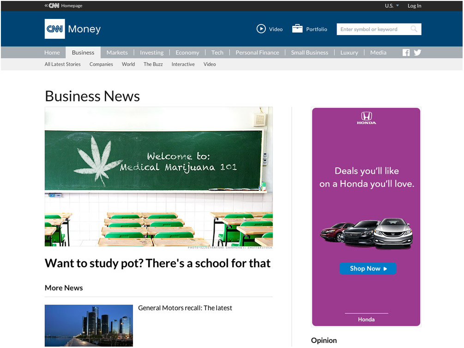Click the Log In link

414,6
